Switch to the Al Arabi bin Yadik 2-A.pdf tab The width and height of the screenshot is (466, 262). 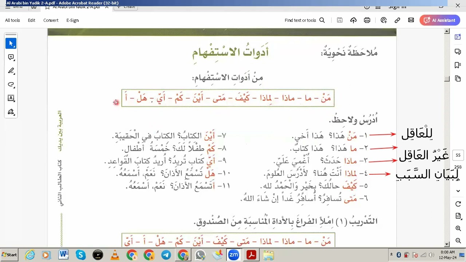77,7
